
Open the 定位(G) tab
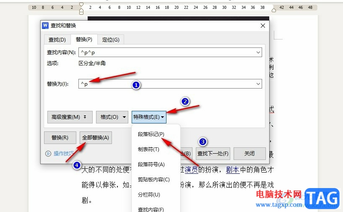pyautogui.click(x=111, y=39)
